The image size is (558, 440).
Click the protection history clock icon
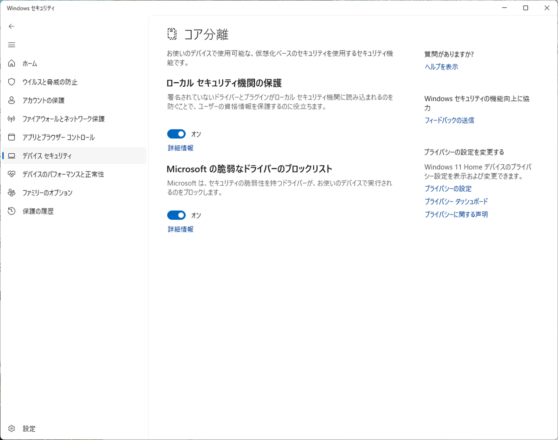(11, 211)
